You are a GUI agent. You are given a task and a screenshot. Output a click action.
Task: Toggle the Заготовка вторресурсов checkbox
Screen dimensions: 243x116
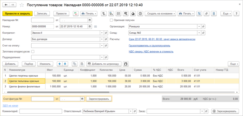tap(33, 51)
